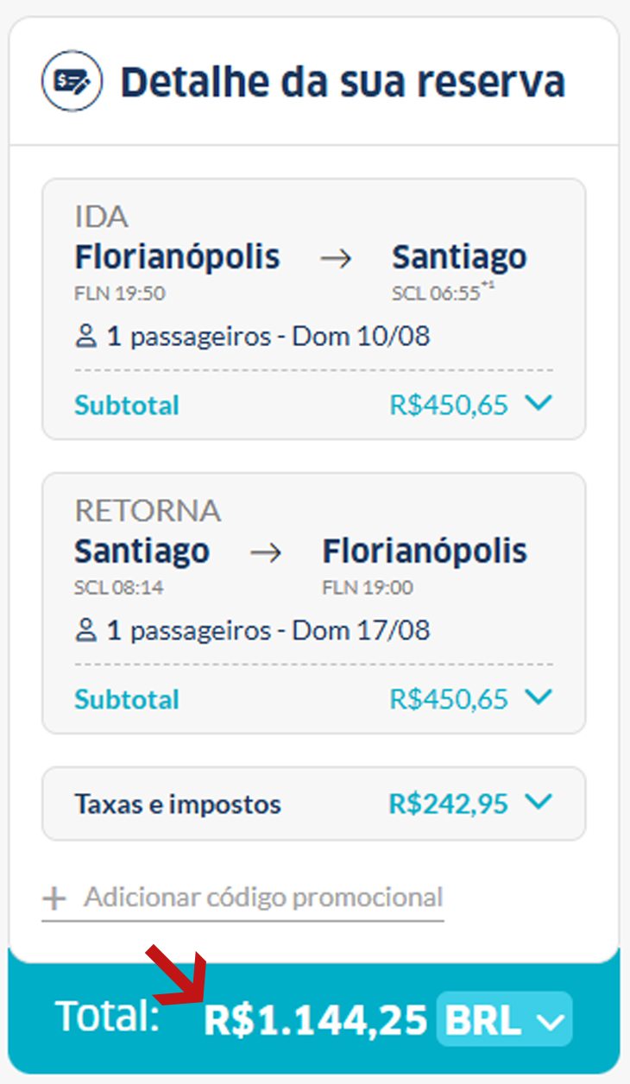
Task: Click the Taxas e impostos label
Action: (178, 805)
